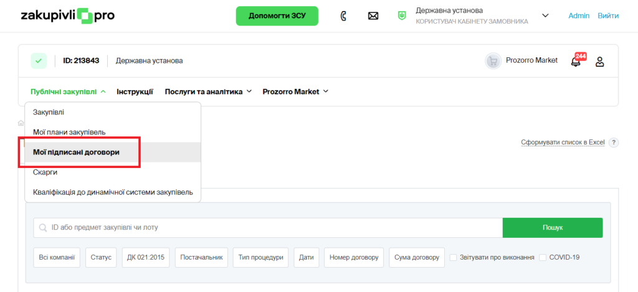
Task: Click the zakupivli.pro logo
Action: (67, 16)
